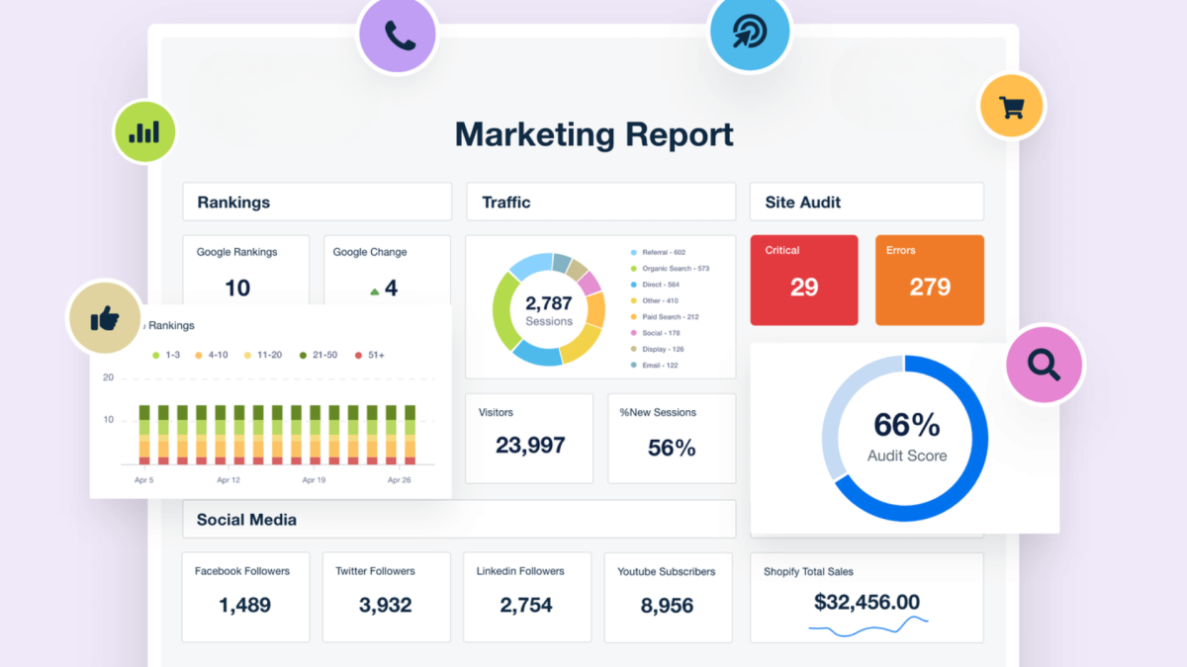
Task: Click the pink magnifying glass icon
Action: tap(1045, 364)
